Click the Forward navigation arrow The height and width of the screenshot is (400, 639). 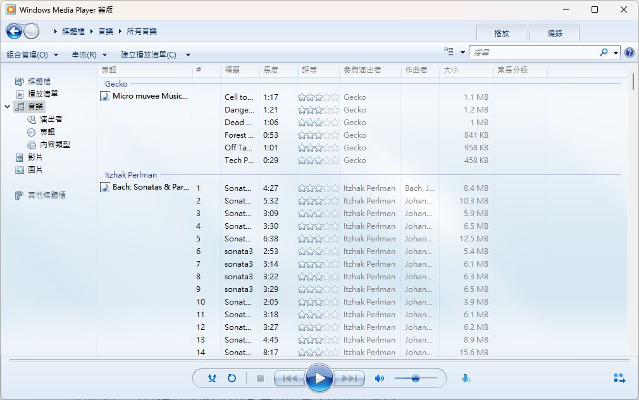pos(32,32)
